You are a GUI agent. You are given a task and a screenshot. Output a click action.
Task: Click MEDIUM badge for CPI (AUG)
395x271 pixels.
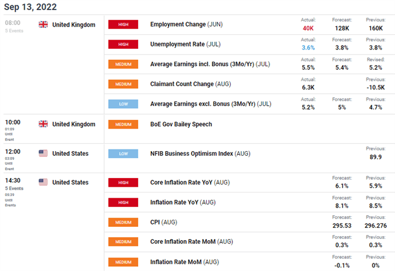123,222
